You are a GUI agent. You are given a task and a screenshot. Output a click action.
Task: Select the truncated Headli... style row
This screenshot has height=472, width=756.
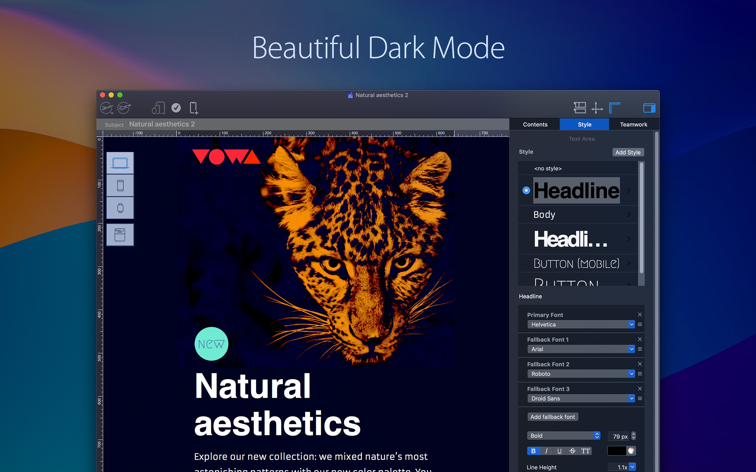click(578, 239)
